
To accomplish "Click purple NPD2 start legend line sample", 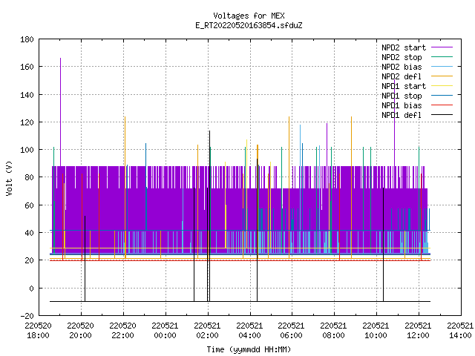I will point(442,47).
